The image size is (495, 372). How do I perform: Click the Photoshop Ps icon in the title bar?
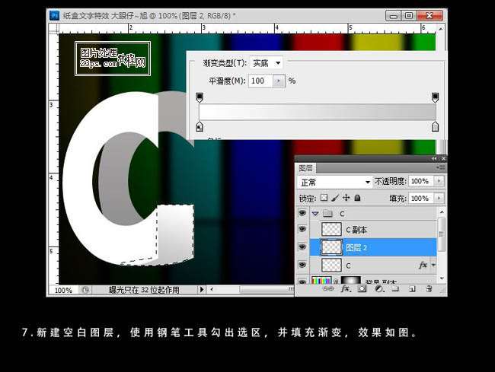pyautogui.click(x=54, y=15)
